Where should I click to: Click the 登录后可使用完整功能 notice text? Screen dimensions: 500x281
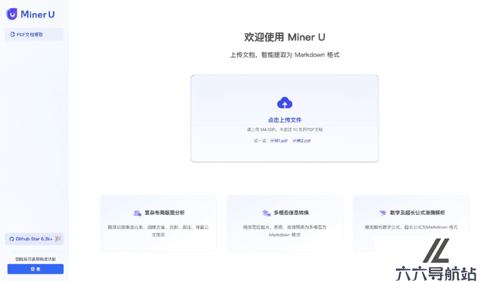click(36, 259)
